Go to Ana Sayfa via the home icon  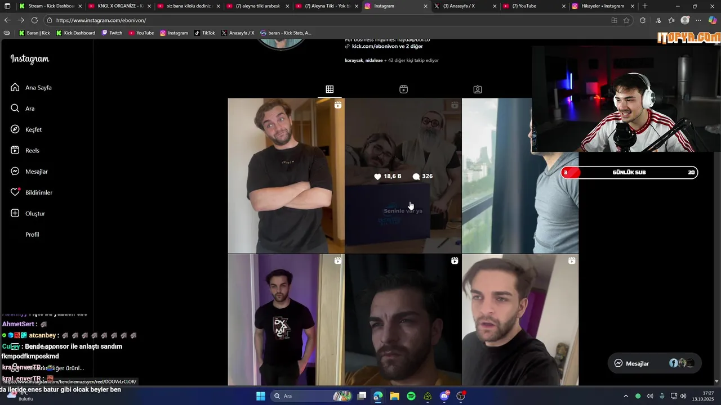[15, 87]
